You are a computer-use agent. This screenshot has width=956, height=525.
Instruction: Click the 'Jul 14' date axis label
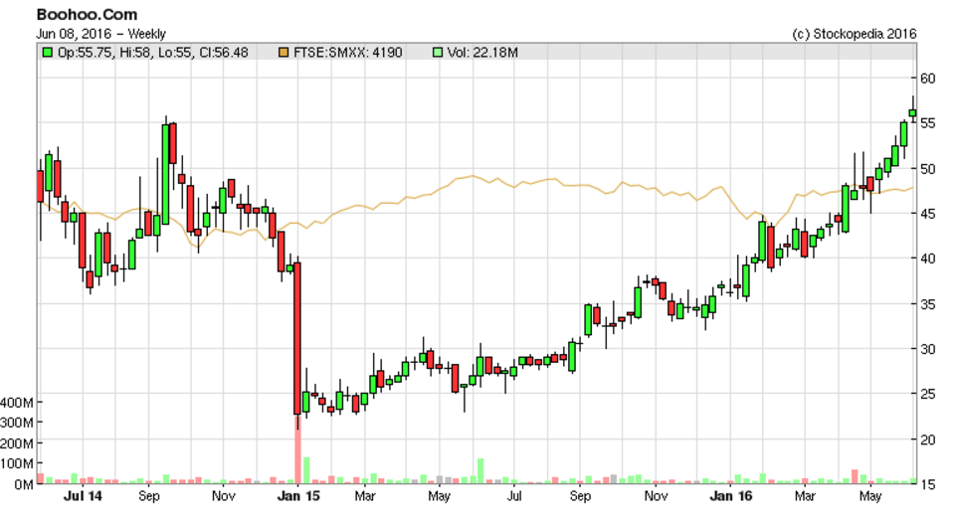[x=83, y=496]
